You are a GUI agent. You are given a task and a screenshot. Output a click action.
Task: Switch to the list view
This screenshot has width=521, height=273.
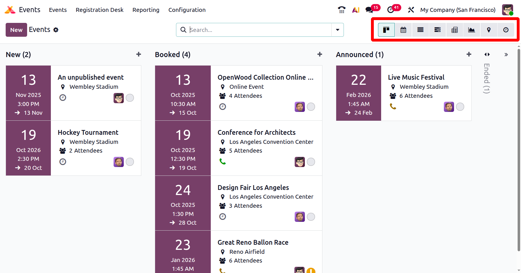pyautogui.click(x=420, y=30)
